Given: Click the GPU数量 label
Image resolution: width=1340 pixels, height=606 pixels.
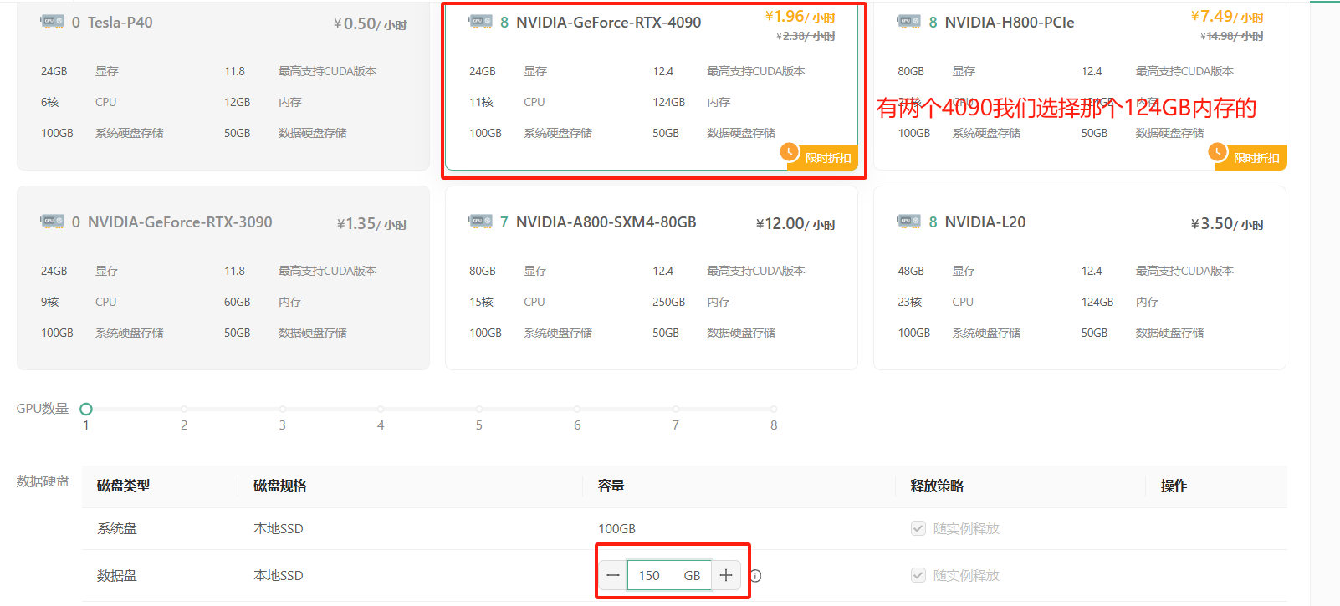Looking at the screenshot, I should 43,409.
